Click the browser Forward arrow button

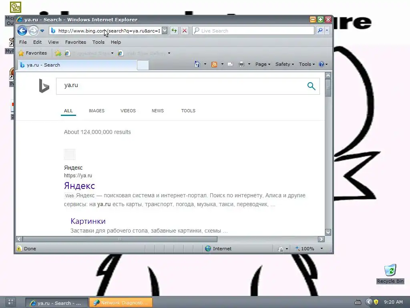click(x=33, y=31)
